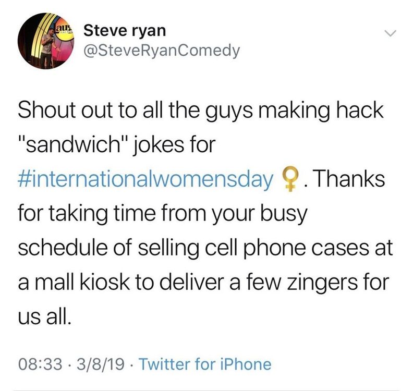The image size is (413, 391).
Task: Open the Twitter for iPhone source link
Action: coord(207,363)
